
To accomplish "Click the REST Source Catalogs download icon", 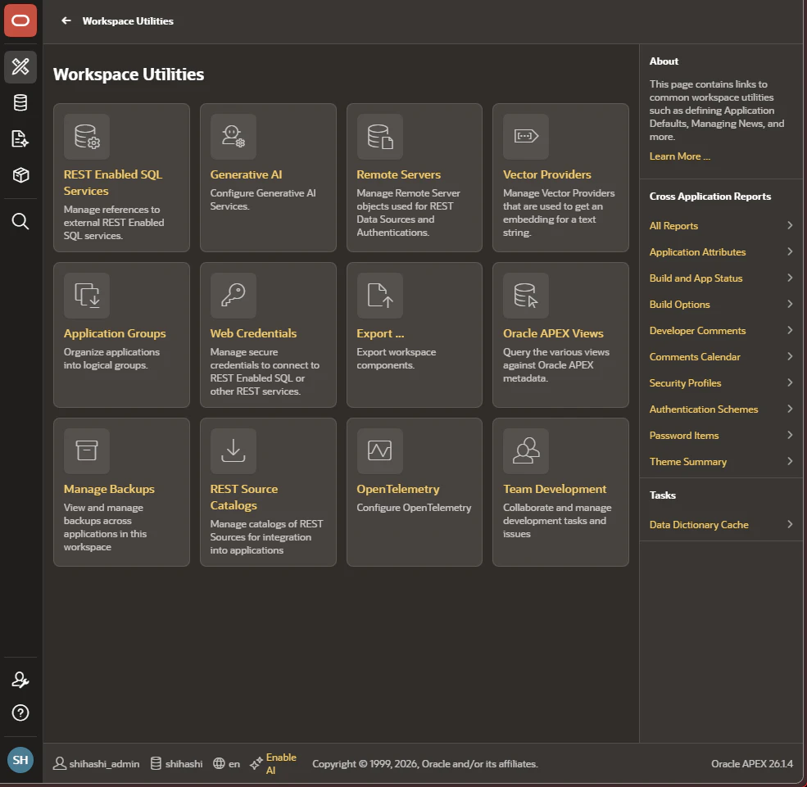I will [233, 451].
